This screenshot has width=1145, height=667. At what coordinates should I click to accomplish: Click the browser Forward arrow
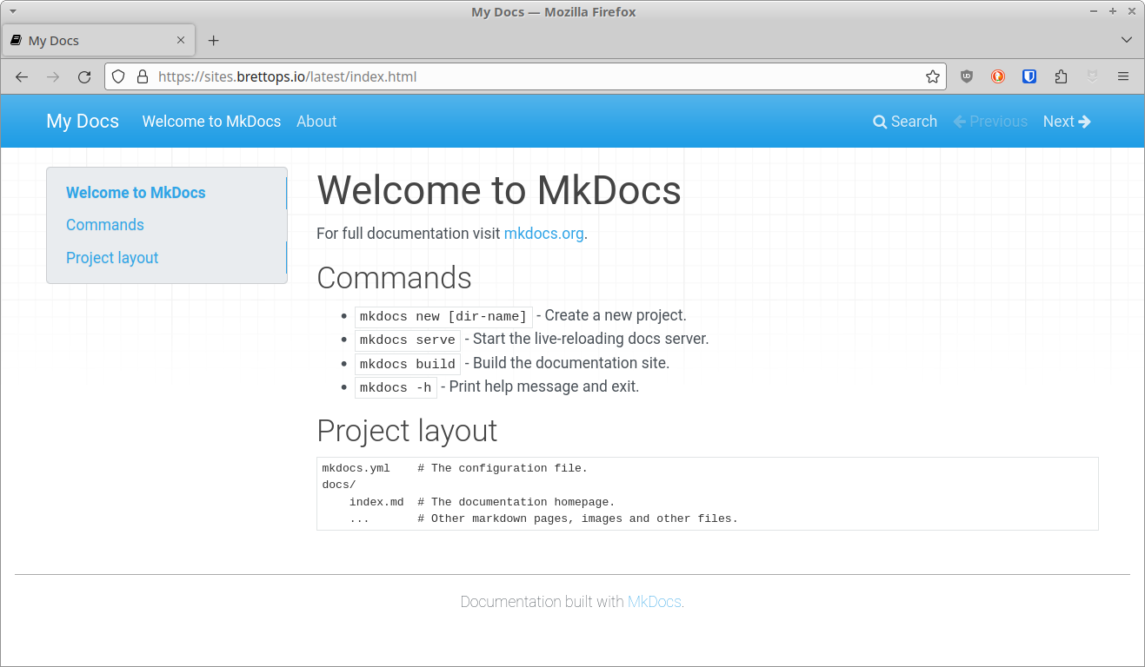click(x=53, y=76)
